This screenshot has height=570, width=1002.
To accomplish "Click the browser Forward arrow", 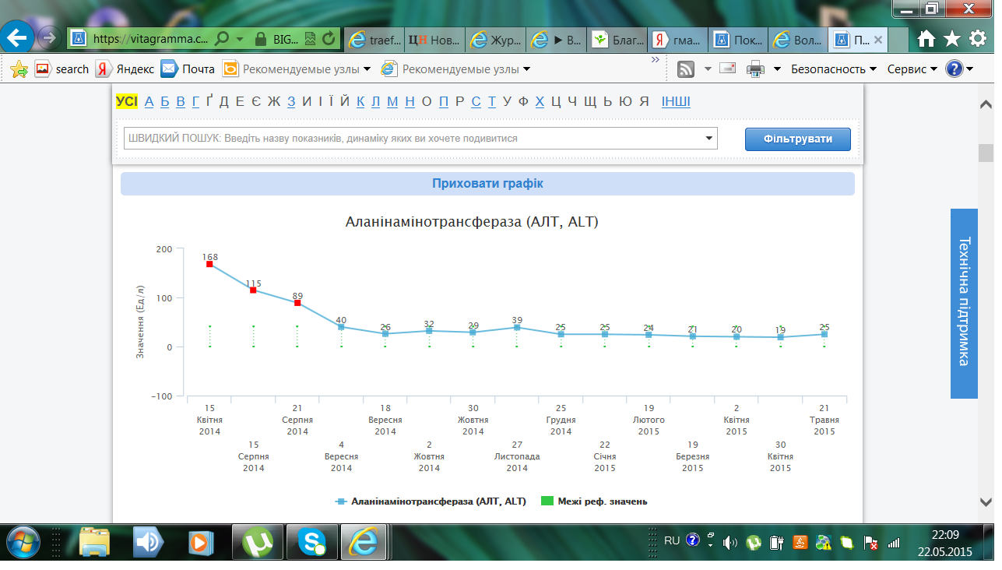I will (50, 37).
